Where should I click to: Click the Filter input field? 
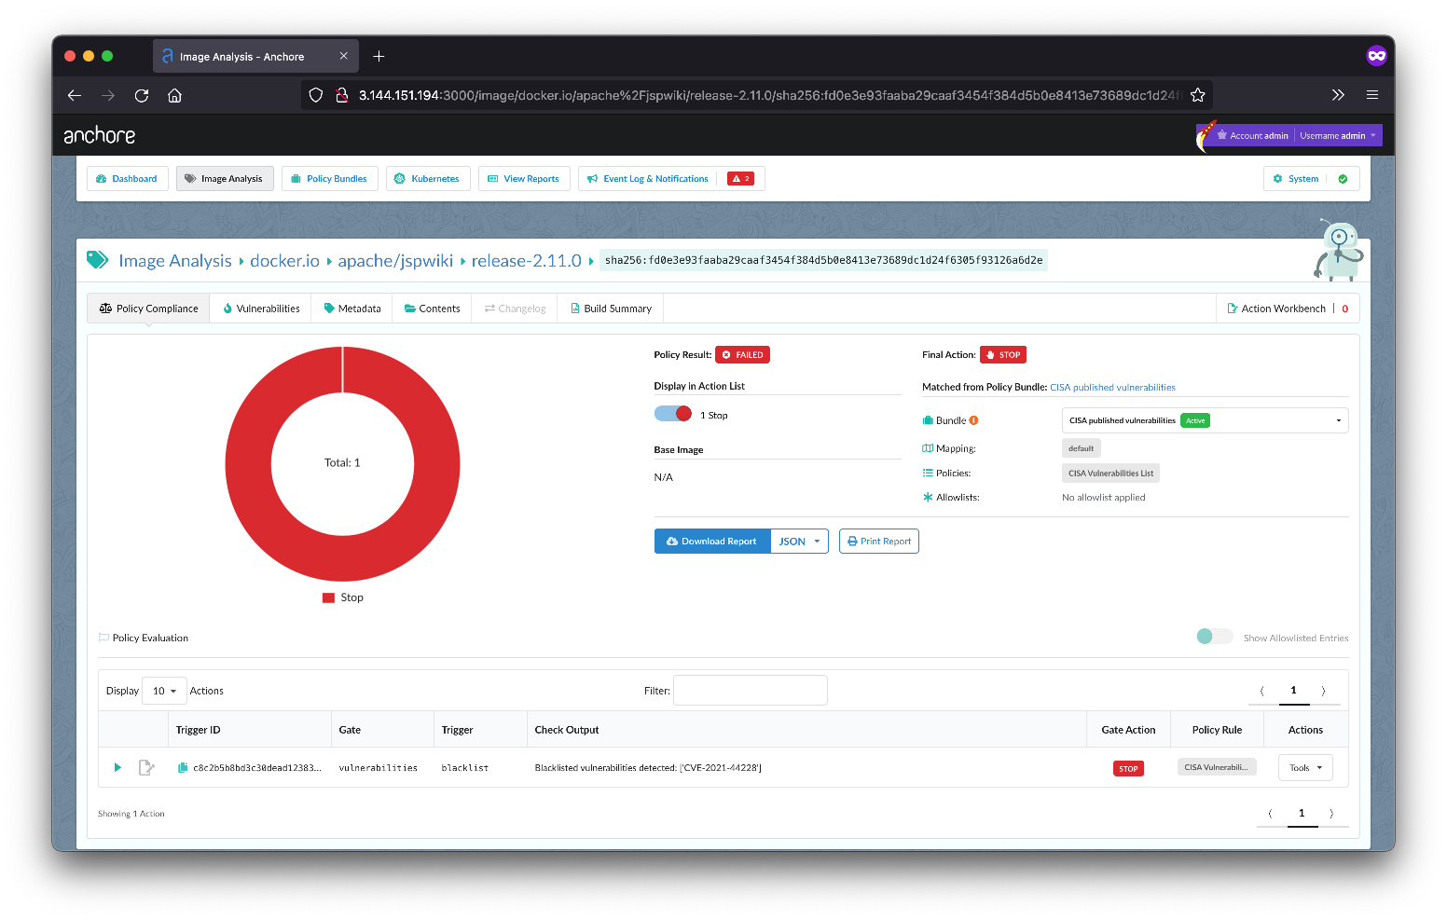pyautogui.click(x=750, y=691)
